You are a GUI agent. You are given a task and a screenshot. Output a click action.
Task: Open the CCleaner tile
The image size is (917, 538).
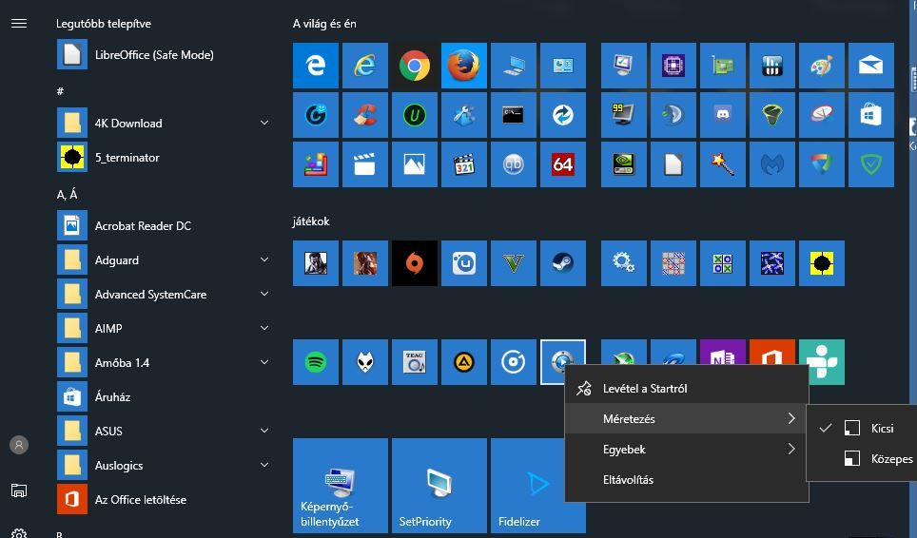point(365,115)
